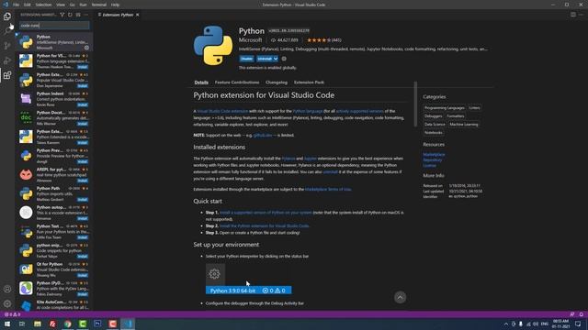Click the ENG language indicator in system tray

(x=545, y=324)
